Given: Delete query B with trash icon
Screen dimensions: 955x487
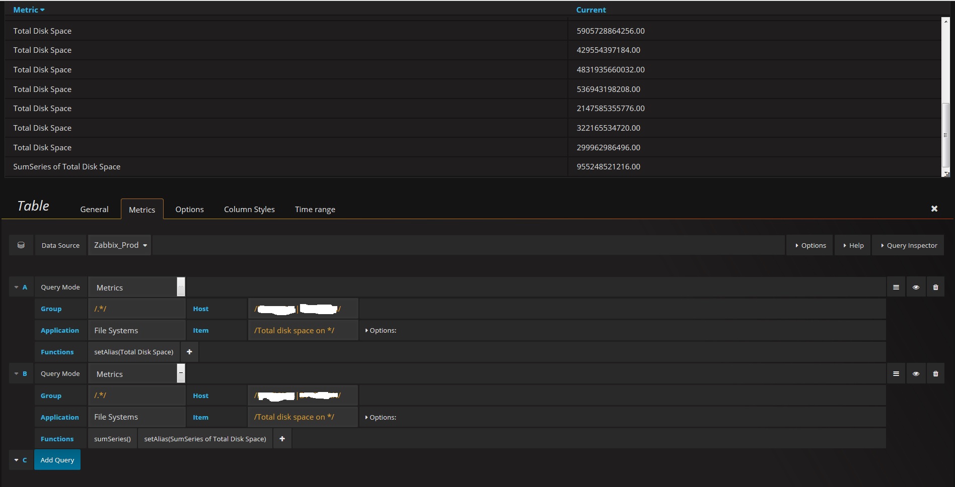Looking at the screenshot, I should coord(935,373).
